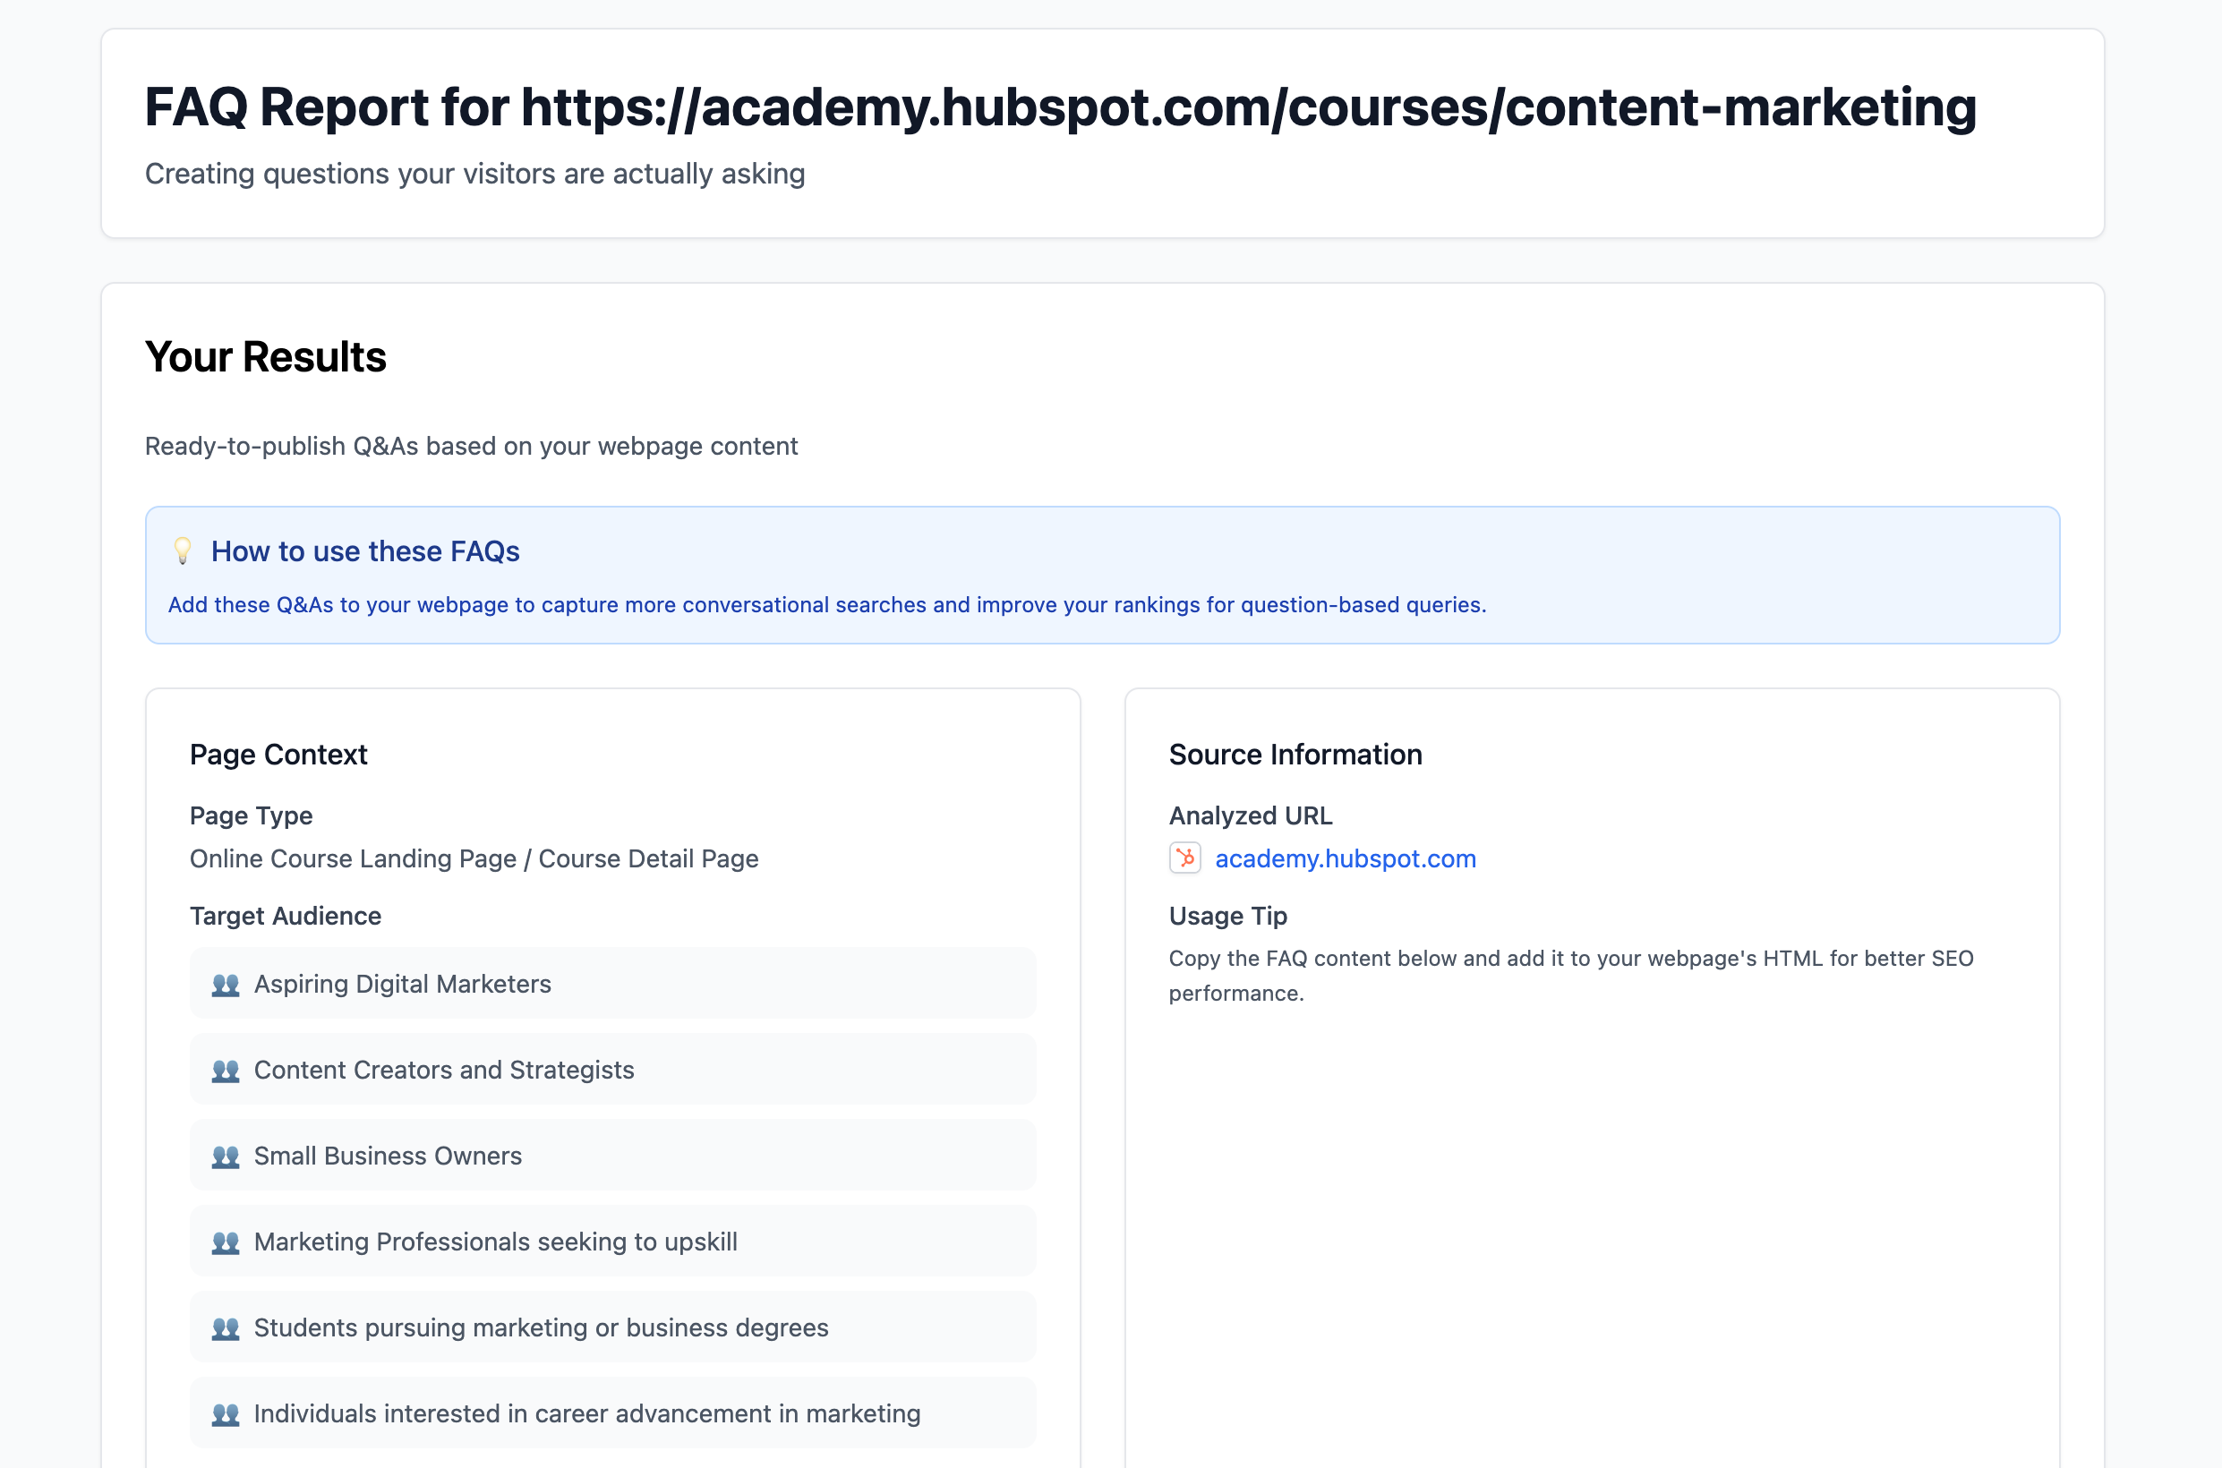Select 'Students pursuing marketing or business degrees' text

542,1328
